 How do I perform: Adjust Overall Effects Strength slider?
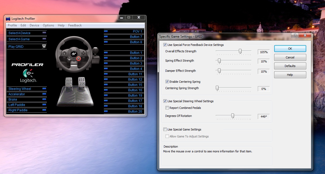[240, 51]
